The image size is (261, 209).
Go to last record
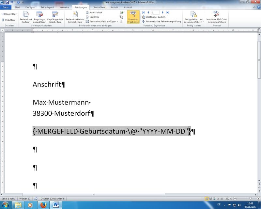pyautogui.click(x=167, y=12)
